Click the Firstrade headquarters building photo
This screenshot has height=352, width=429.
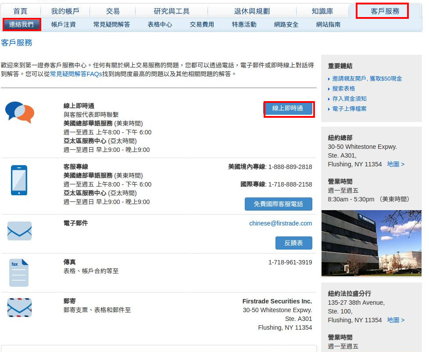[x=372, y=243]
